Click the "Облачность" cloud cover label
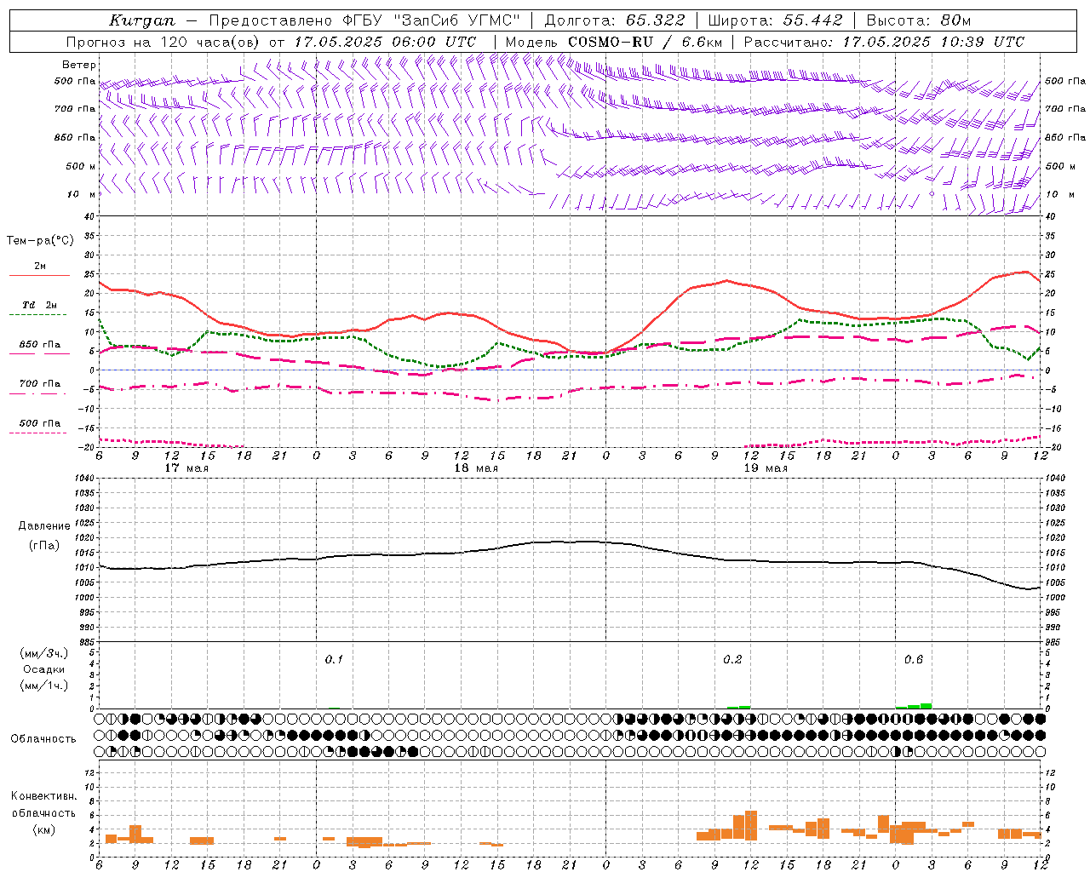This screenshot has height=872, width=1090. [43, 739]
